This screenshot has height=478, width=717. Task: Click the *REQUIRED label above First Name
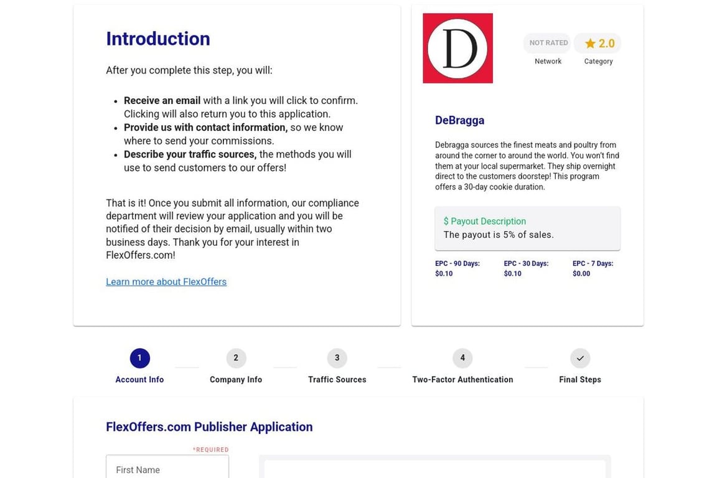(210, 449)
